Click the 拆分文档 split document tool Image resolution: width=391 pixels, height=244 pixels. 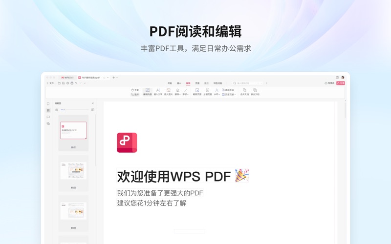[x=255, y=92]
